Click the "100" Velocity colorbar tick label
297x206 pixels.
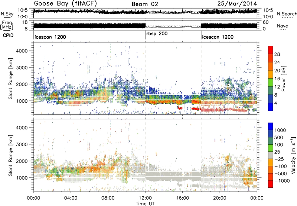pos(279,145)
